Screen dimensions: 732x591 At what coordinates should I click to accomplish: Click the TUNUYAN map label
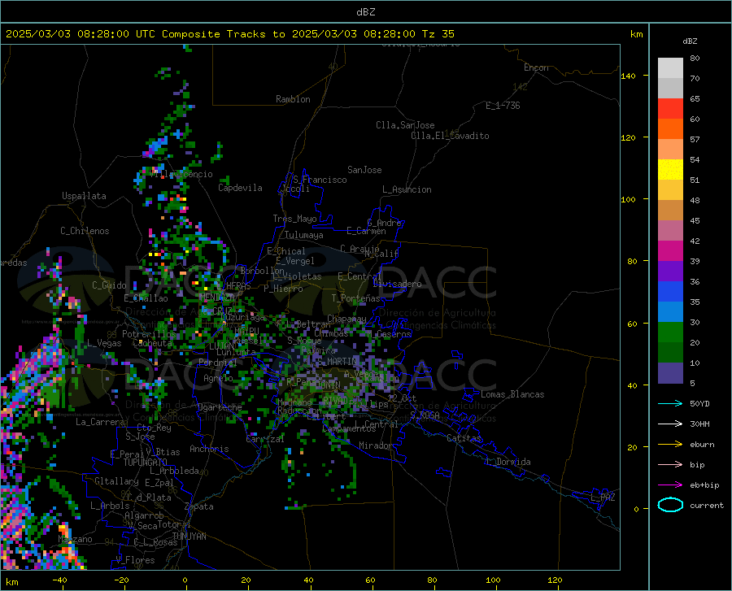189,537
